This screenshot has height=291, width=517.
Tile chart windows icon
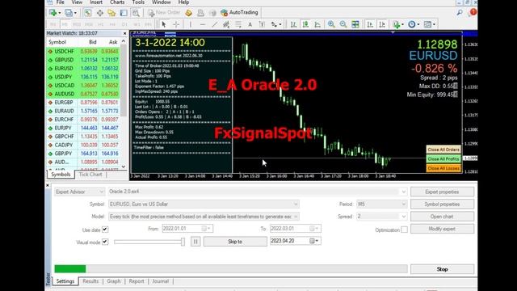click(355, 24)
